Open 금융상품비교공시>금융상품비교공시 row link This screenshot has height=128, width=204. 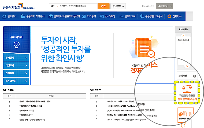(x=33, y=119)
